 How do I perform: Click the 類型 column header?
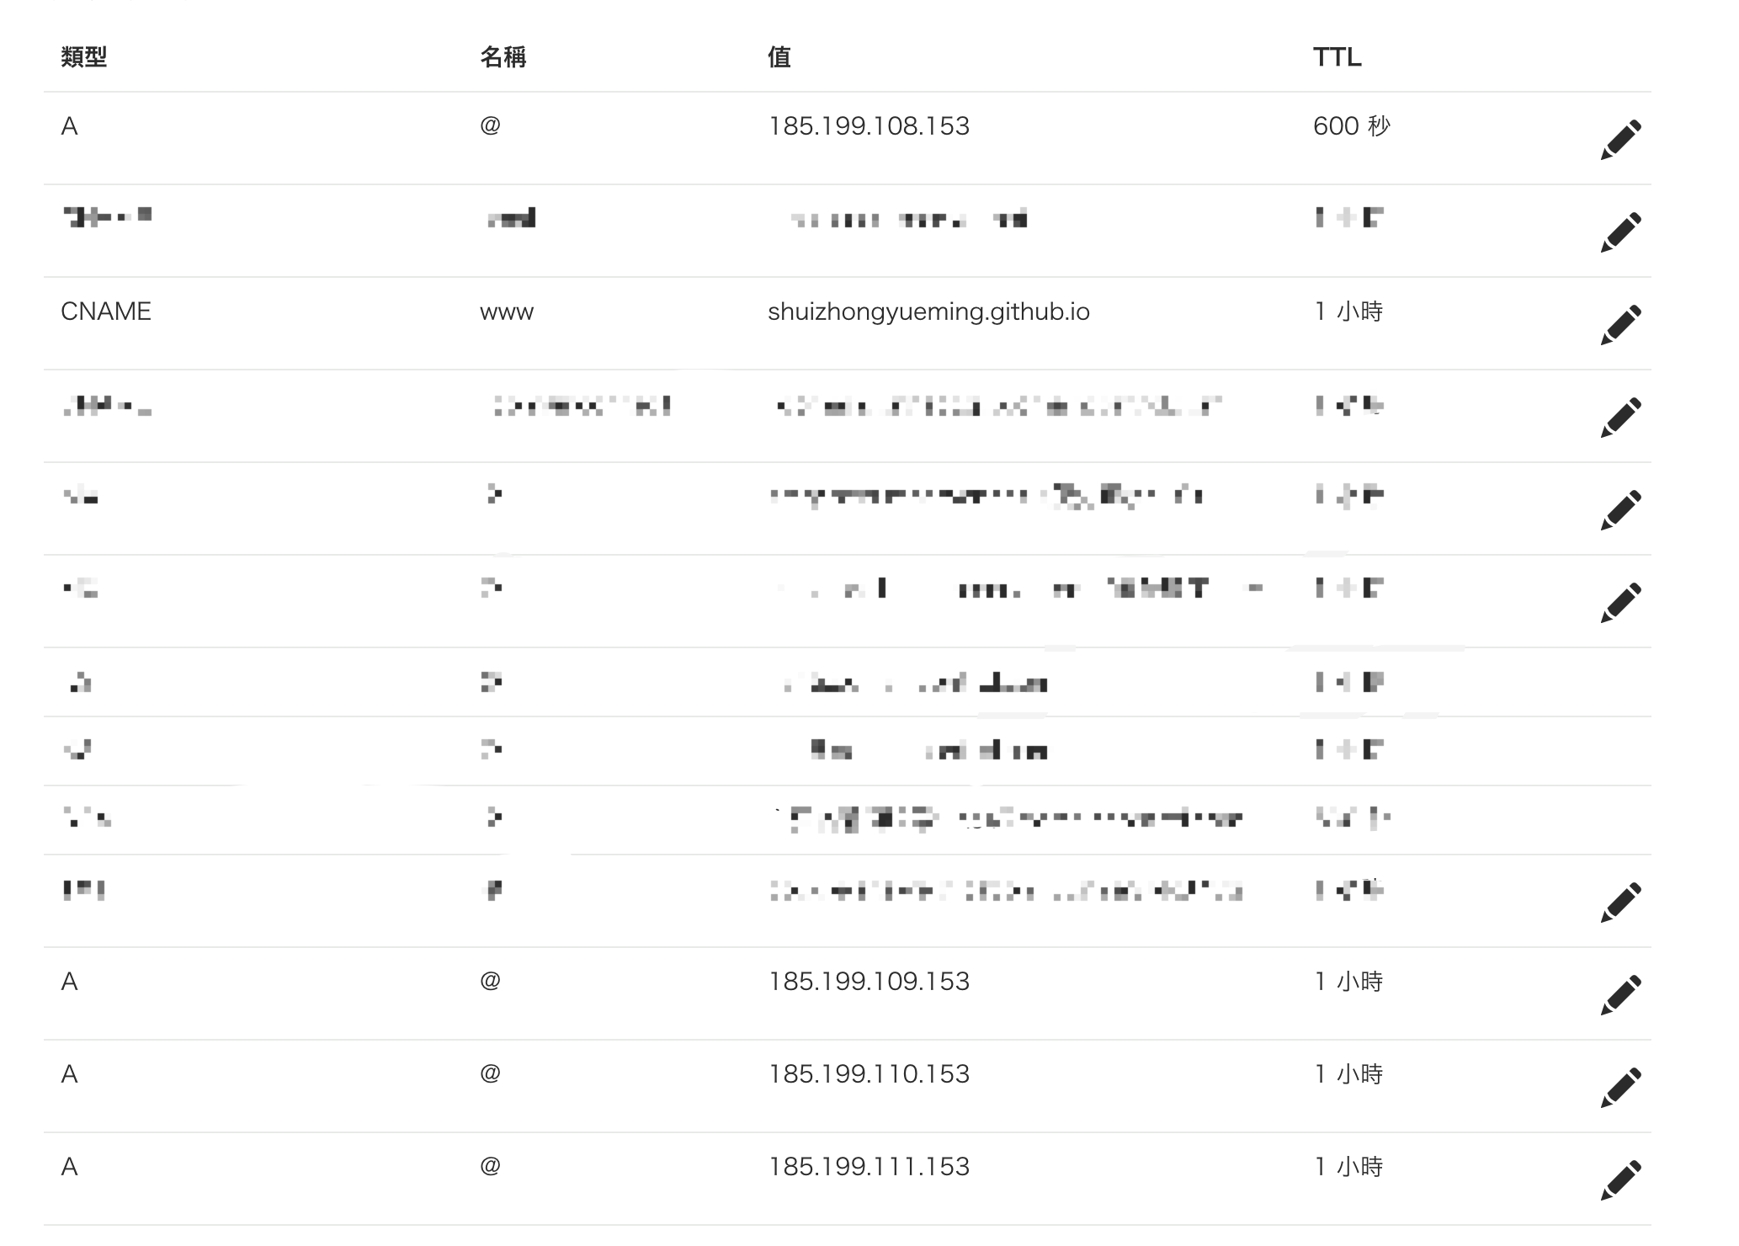point(84,57)
